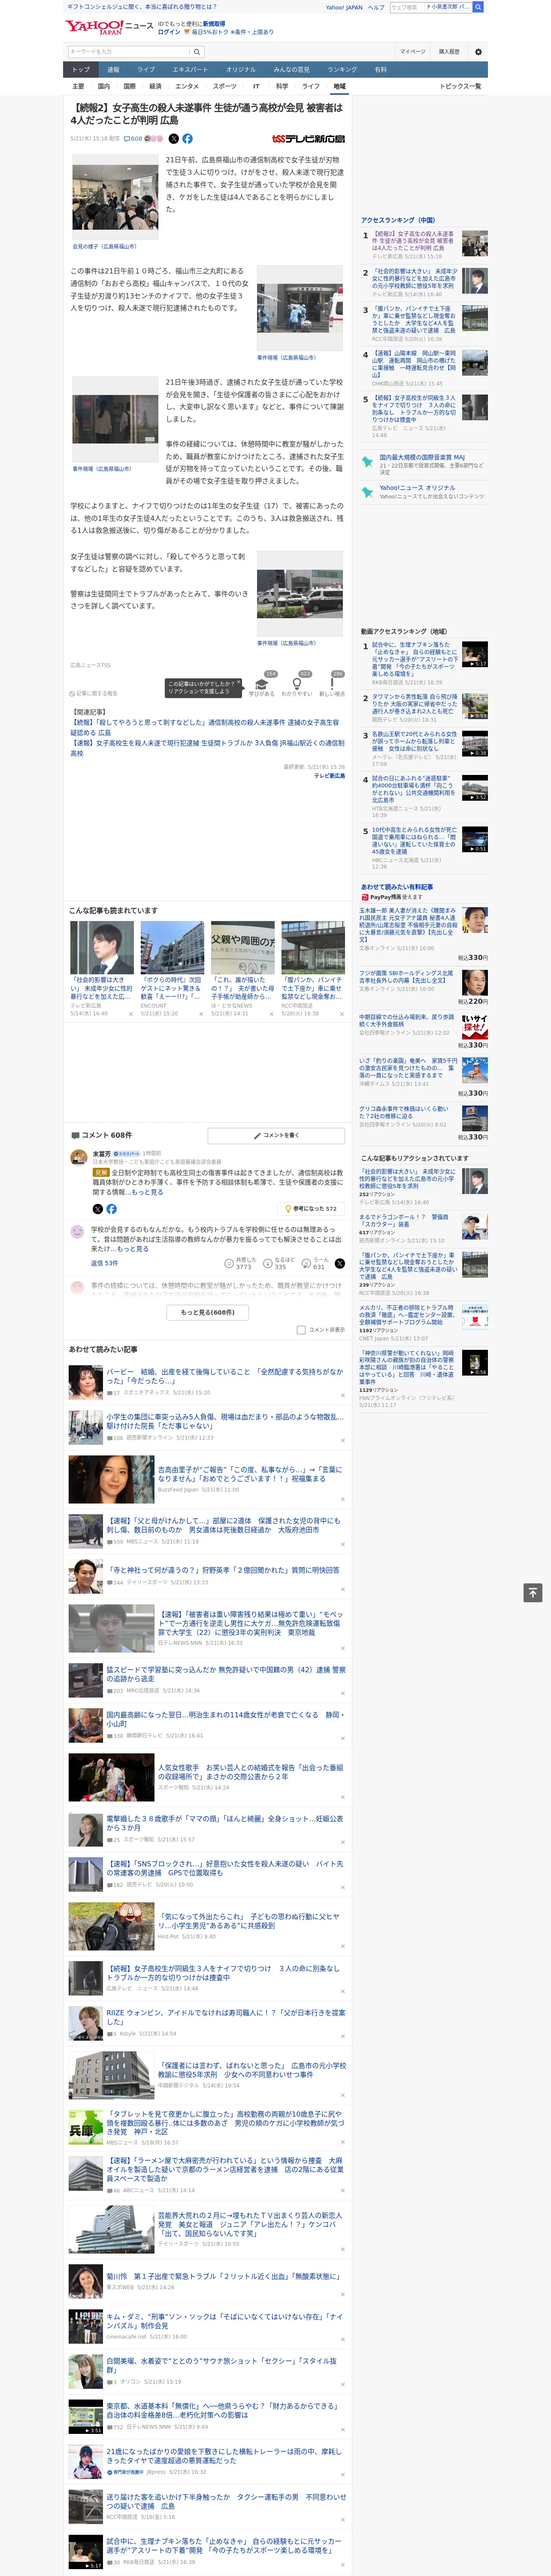Click the TSS テレビ新広島 logo

(308, 139)
